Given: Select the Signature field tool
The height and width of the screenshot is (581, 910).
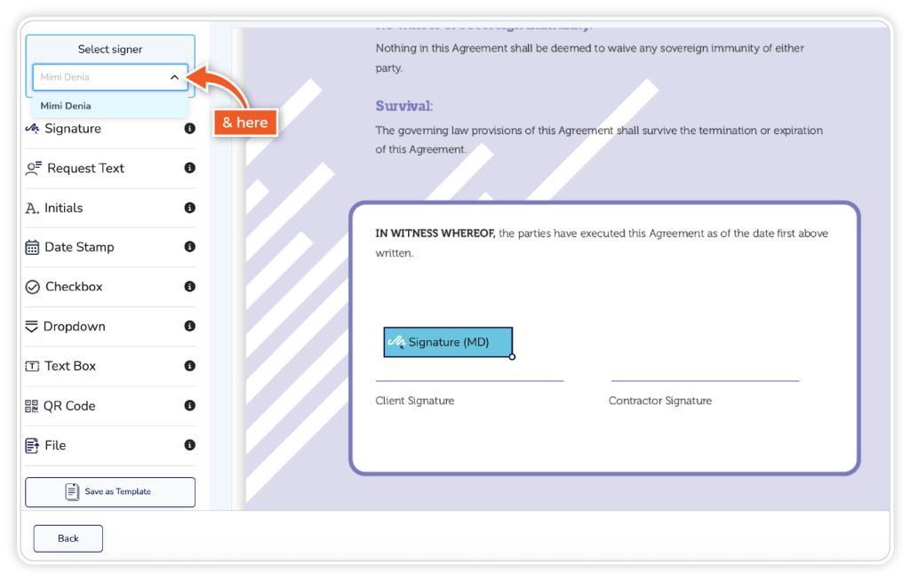Looking at the screenshot, I should point(72,129).
